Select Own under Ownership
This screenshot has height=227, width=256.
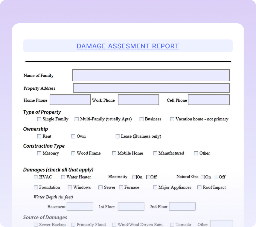[x=73, y=136]
